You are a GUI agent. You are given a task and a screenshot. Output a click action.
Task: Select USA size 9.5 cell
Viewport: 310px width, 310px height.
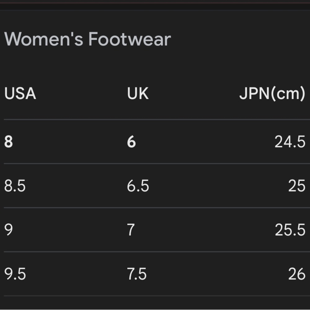coord(15,274)
